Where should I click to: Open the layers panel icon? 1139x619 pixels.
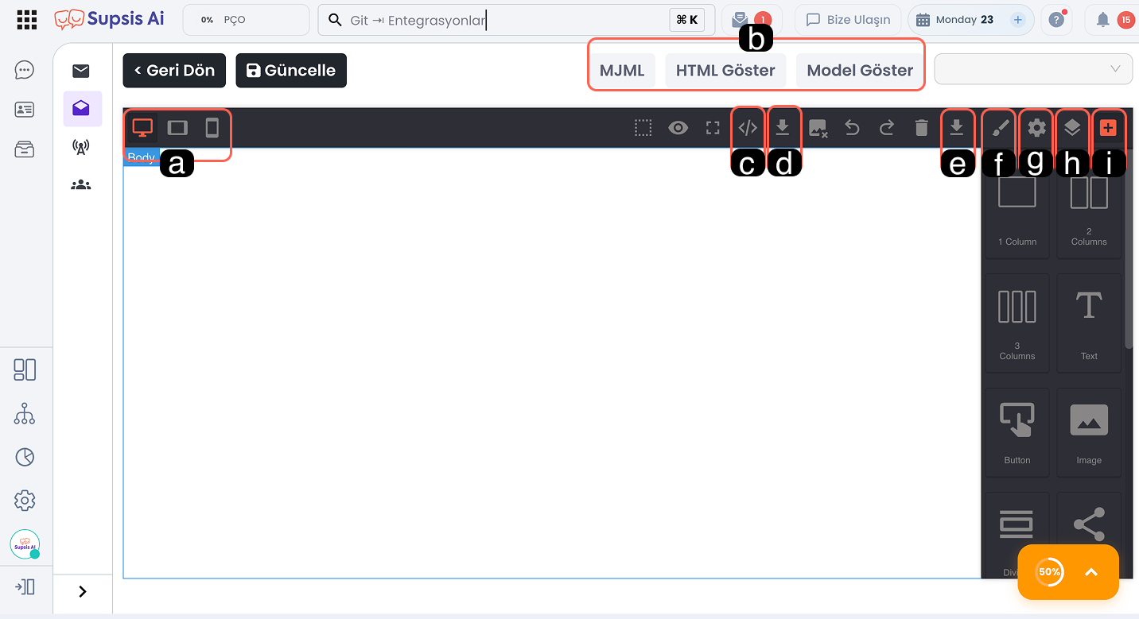[x=1072, y=128]
